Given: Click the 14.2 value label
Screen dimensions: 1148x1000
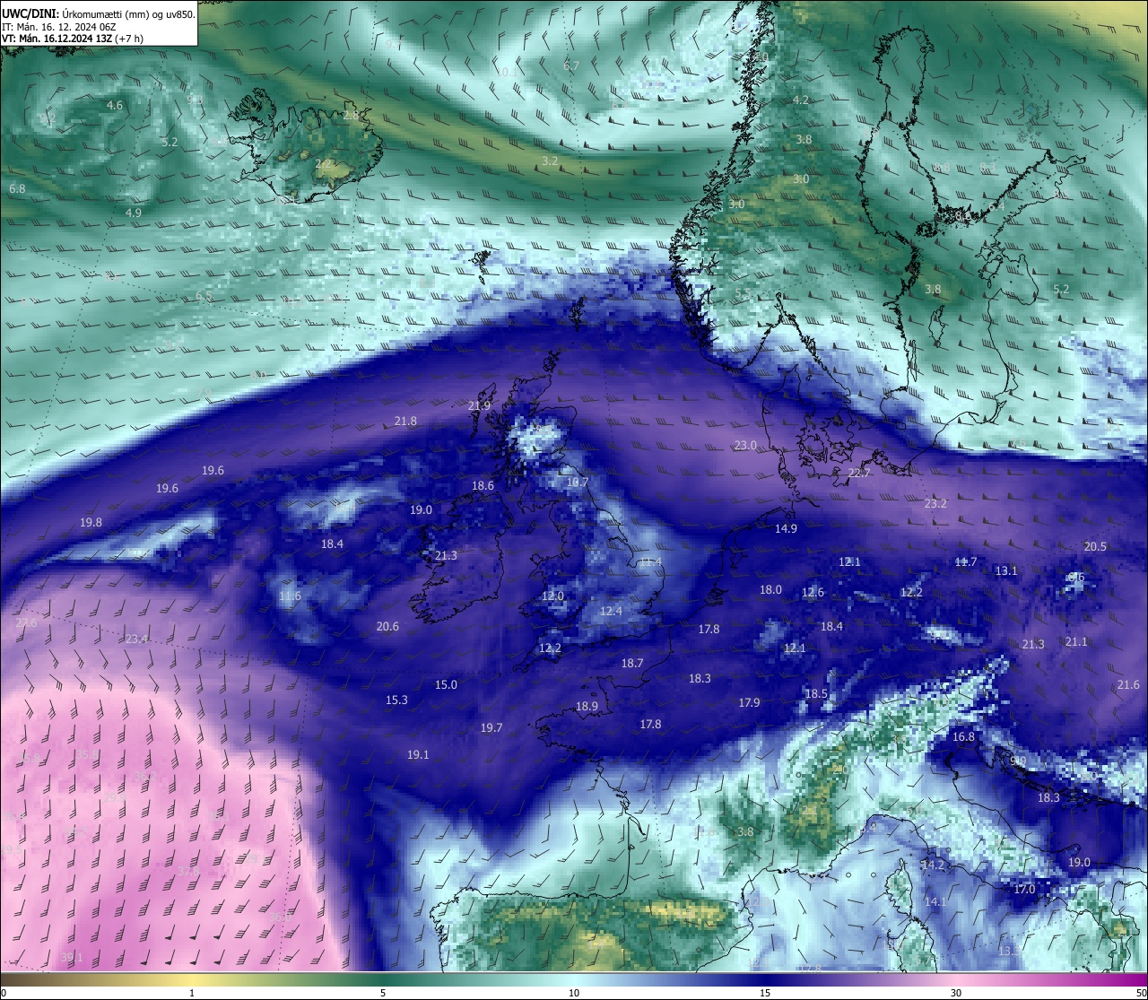Looking at the screenshot, I should [934, 865].
